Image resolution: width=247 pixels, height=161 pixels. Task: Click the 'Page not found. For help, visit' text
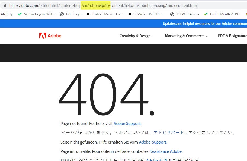pos(86,124)
